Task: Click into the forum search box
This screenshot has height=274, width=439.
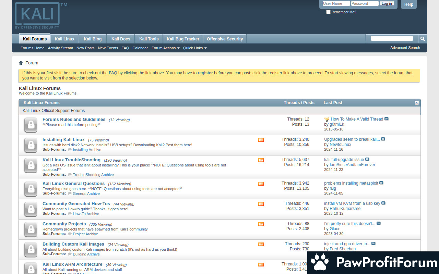Action: (392, 38)
